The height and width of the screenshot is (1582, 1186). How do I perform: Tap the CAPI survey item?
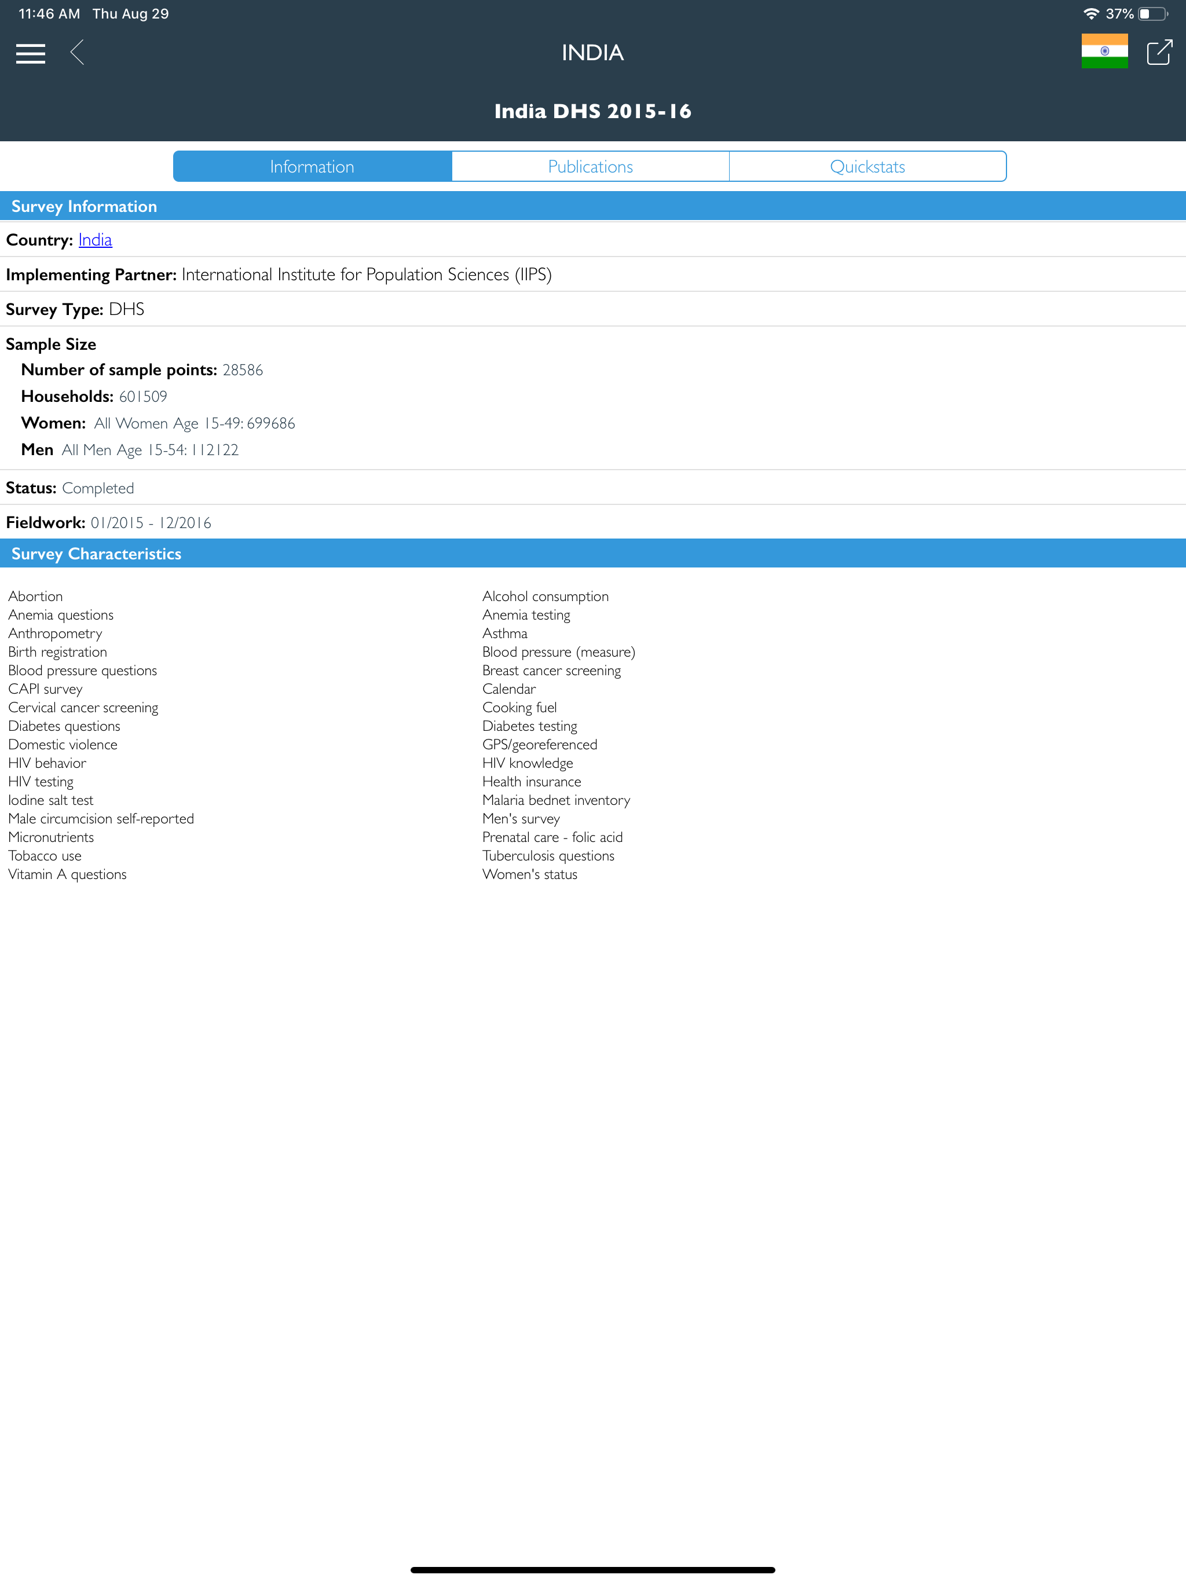coord(45,689)
